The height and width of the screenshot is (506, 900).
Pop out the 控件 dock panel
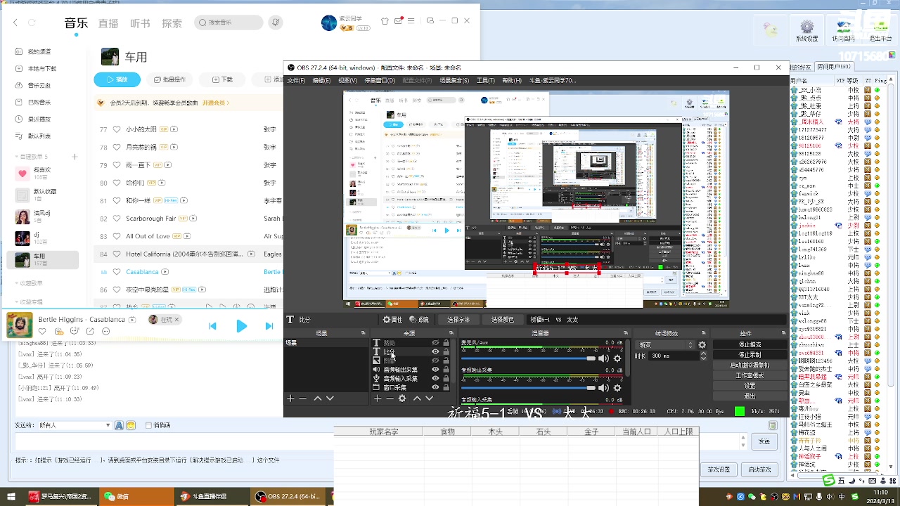pyautogui.click(x=784, y=333)
